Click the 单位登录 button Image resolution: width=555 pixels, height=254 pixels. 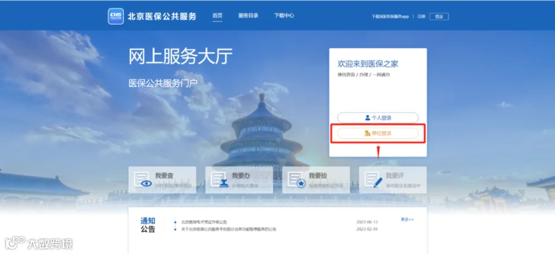(377, 133)
